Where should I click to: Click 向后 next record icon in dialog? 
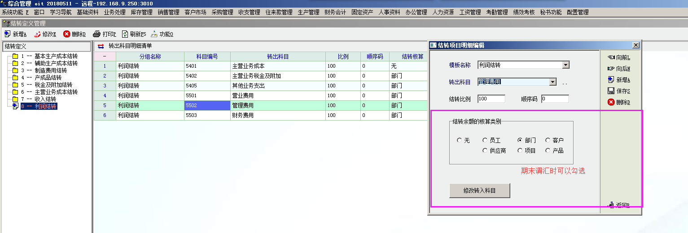pyautogui.click(x=611, y=69)
